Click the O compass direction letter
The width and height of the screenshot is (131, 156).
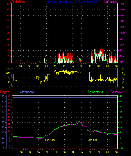pos(123,83)
